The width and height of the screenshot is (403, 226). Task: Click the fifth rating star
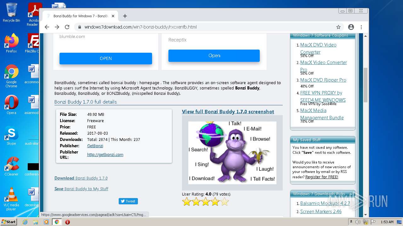coord(224,202)
